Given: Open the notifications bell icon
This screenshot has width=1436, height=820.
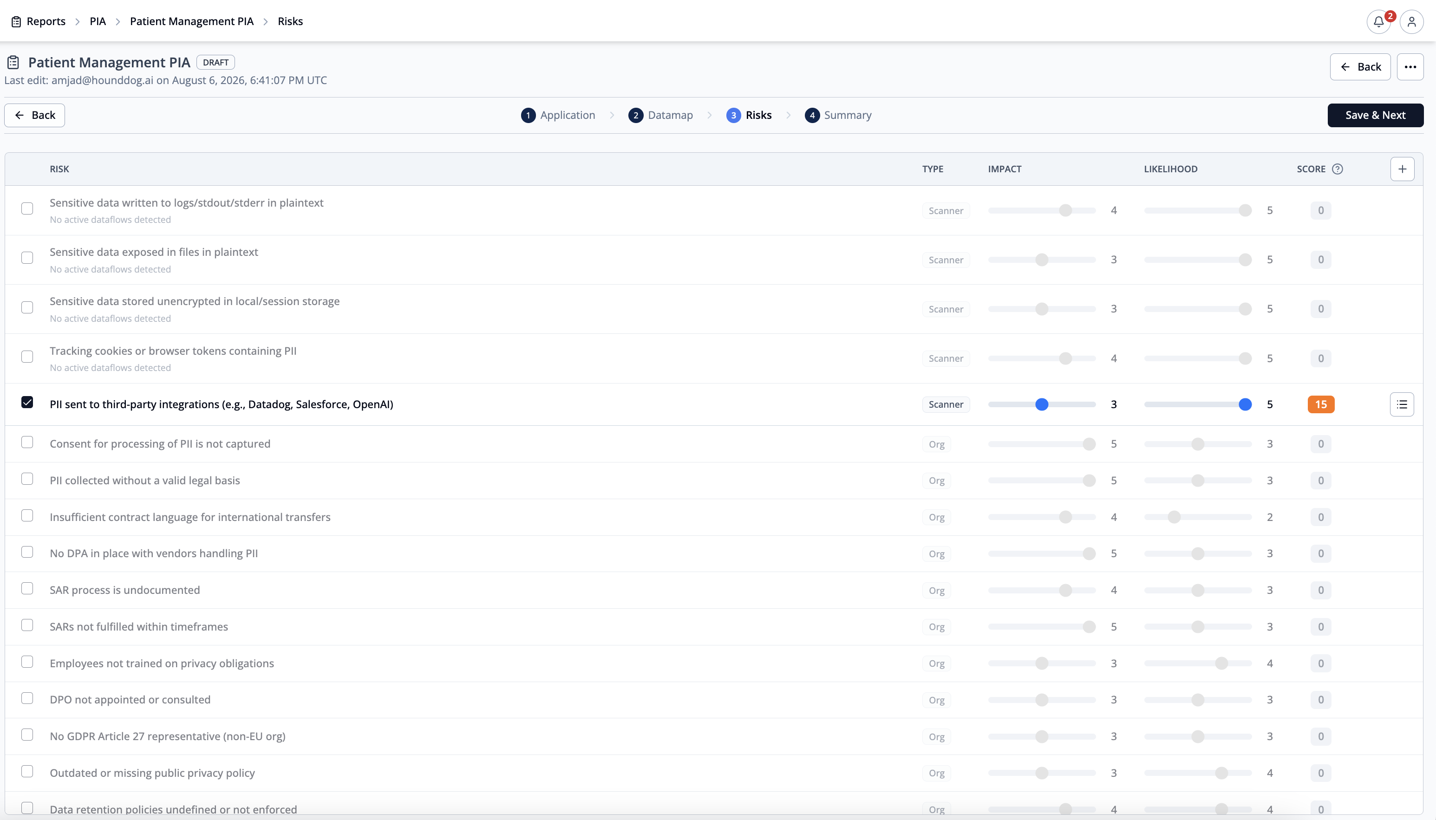Looking at the screenshot, I should pos(1378,22).
